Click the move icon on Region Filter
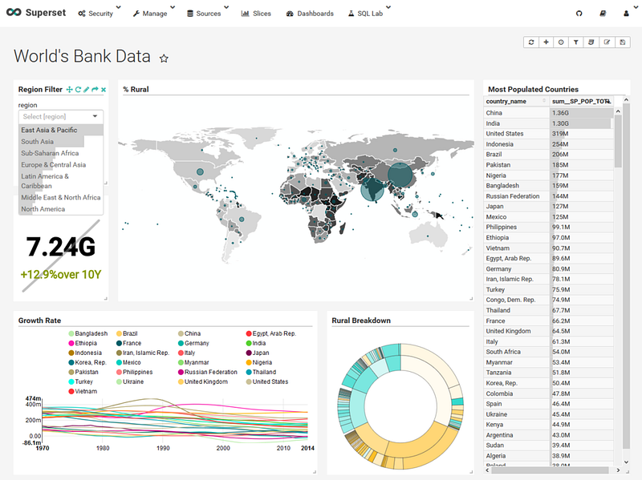 [69, 90]
